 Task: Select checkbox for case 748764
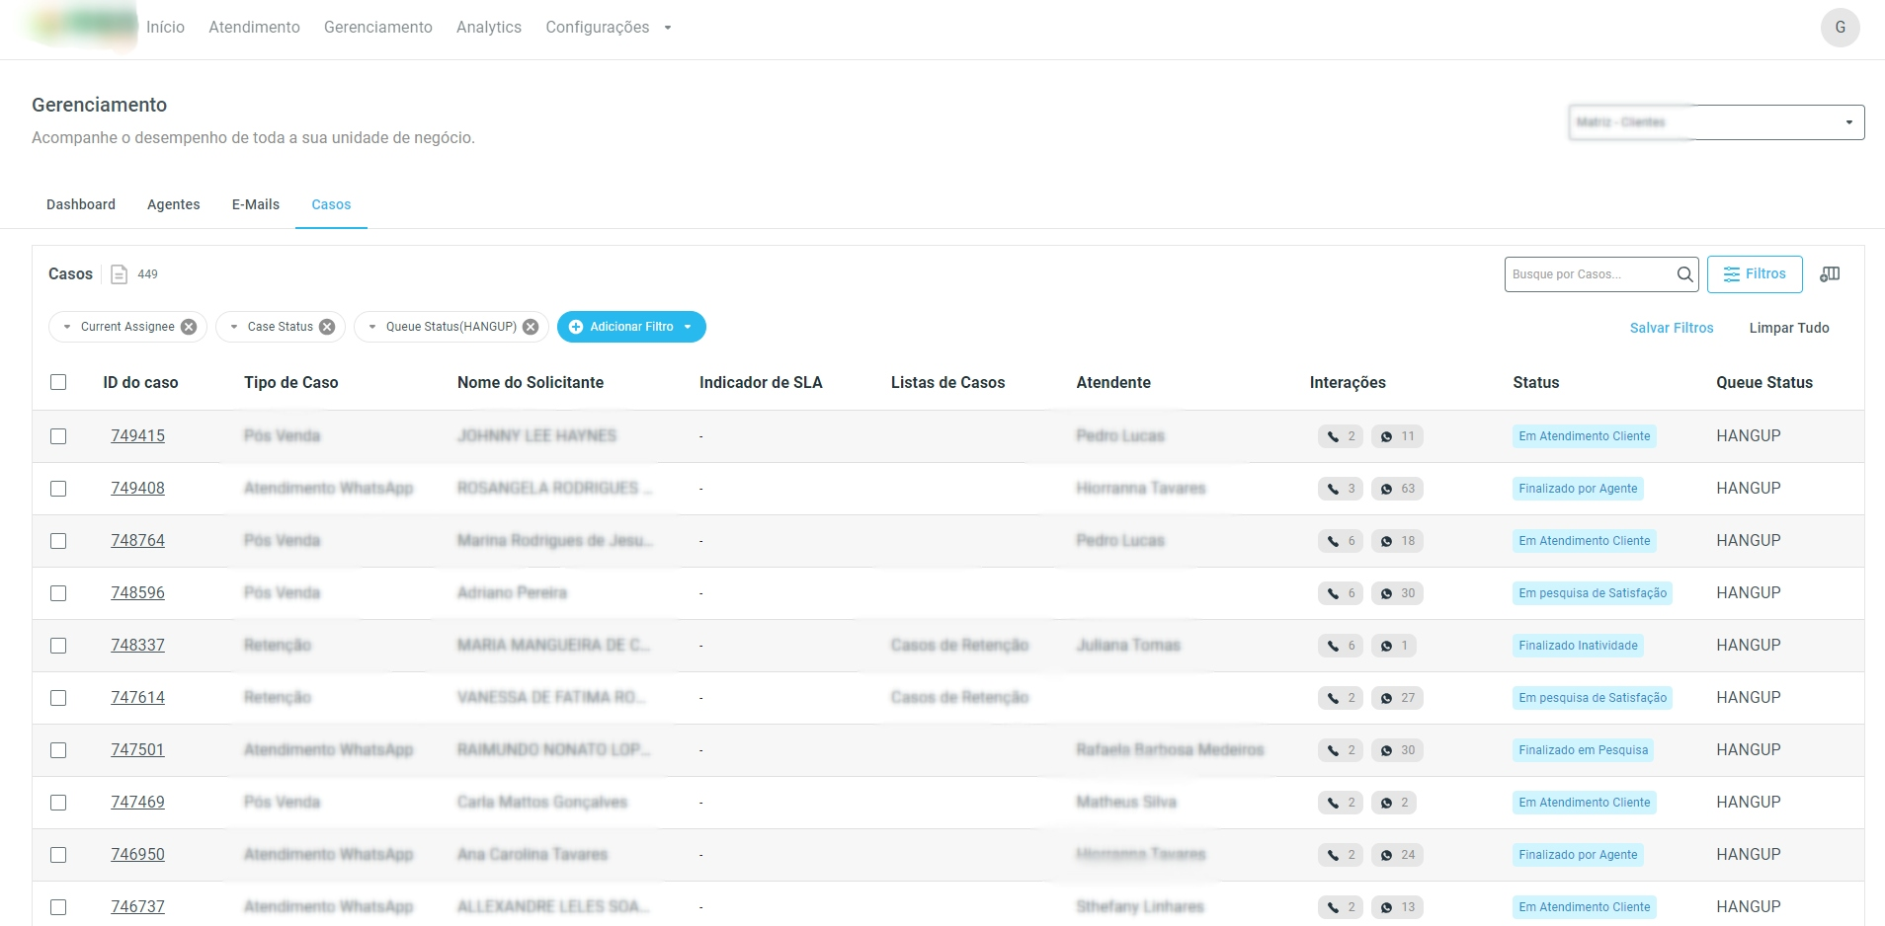[58, 541]
